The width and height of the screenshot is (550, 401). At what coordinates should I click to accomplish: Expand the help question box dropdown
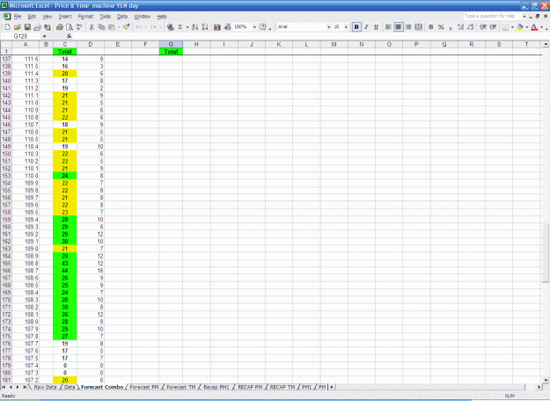click(524, 16)
